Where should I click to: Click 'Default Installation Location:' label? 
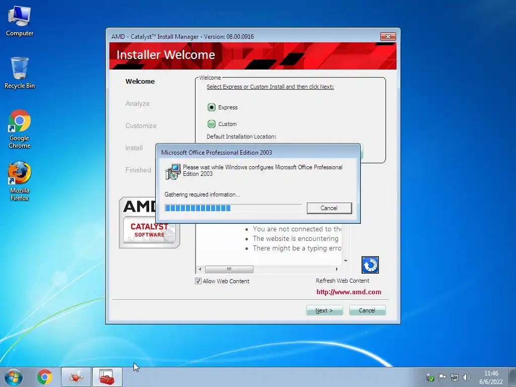click(x=241, y=137)
